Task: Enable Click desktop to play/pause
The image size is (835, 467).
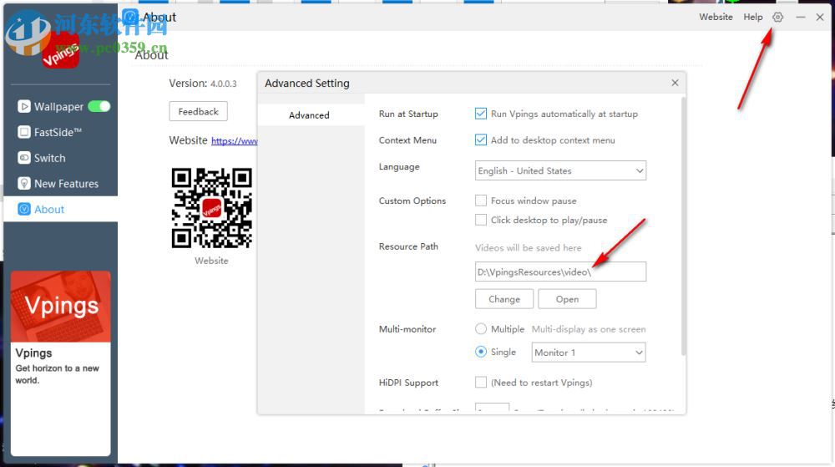Action: pyautogui.click(x=481, y=220)
